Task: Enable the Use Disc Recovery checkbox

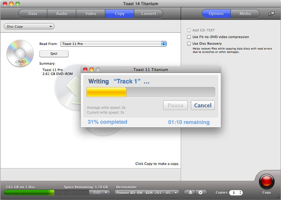Action: pyautogui.click(x=189, y=44)
